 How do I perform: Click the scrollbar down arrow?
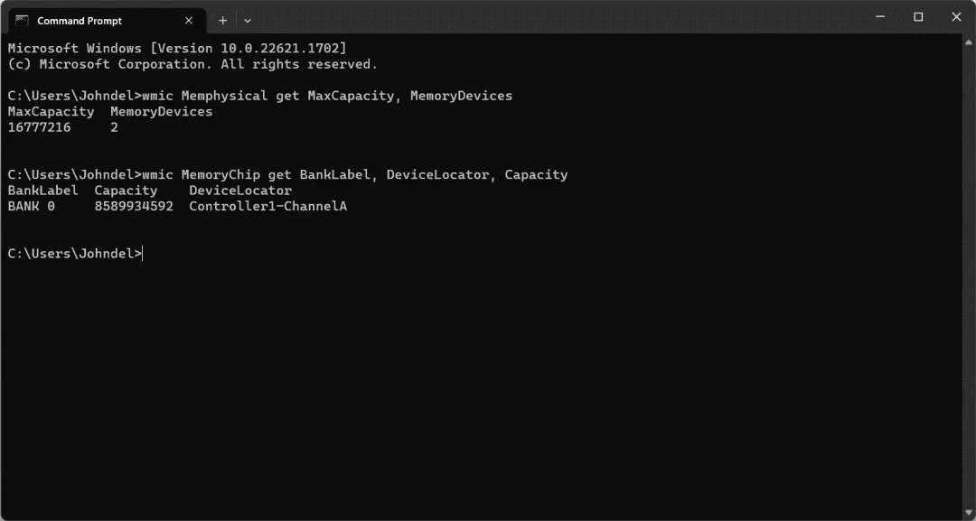[969, 514]
